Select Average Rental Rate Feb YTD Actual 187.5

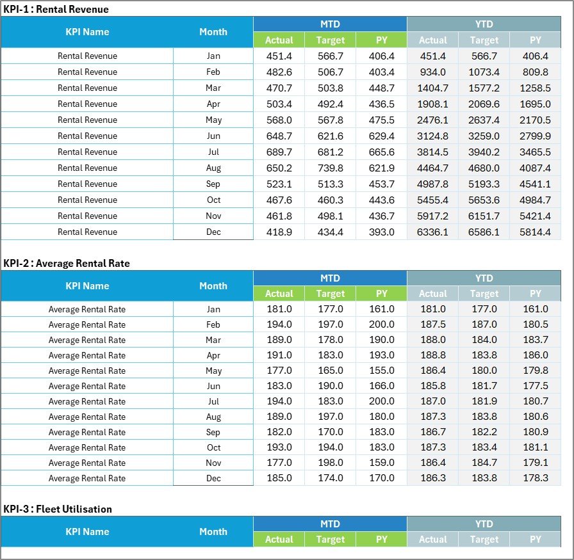432,324
